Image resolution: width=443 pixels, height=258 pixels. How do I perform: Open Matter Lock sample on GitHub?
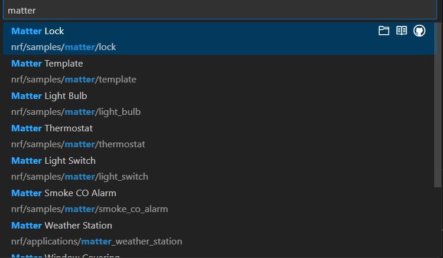[x=419, y=31]
